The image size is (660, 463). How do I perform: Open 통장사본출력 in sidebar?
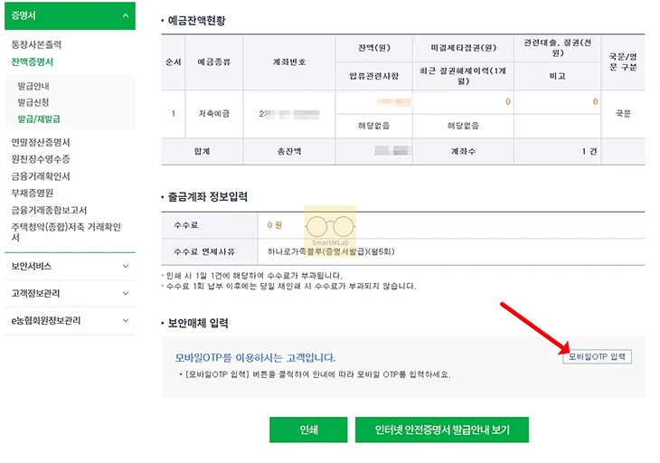(x=36, y=44)
